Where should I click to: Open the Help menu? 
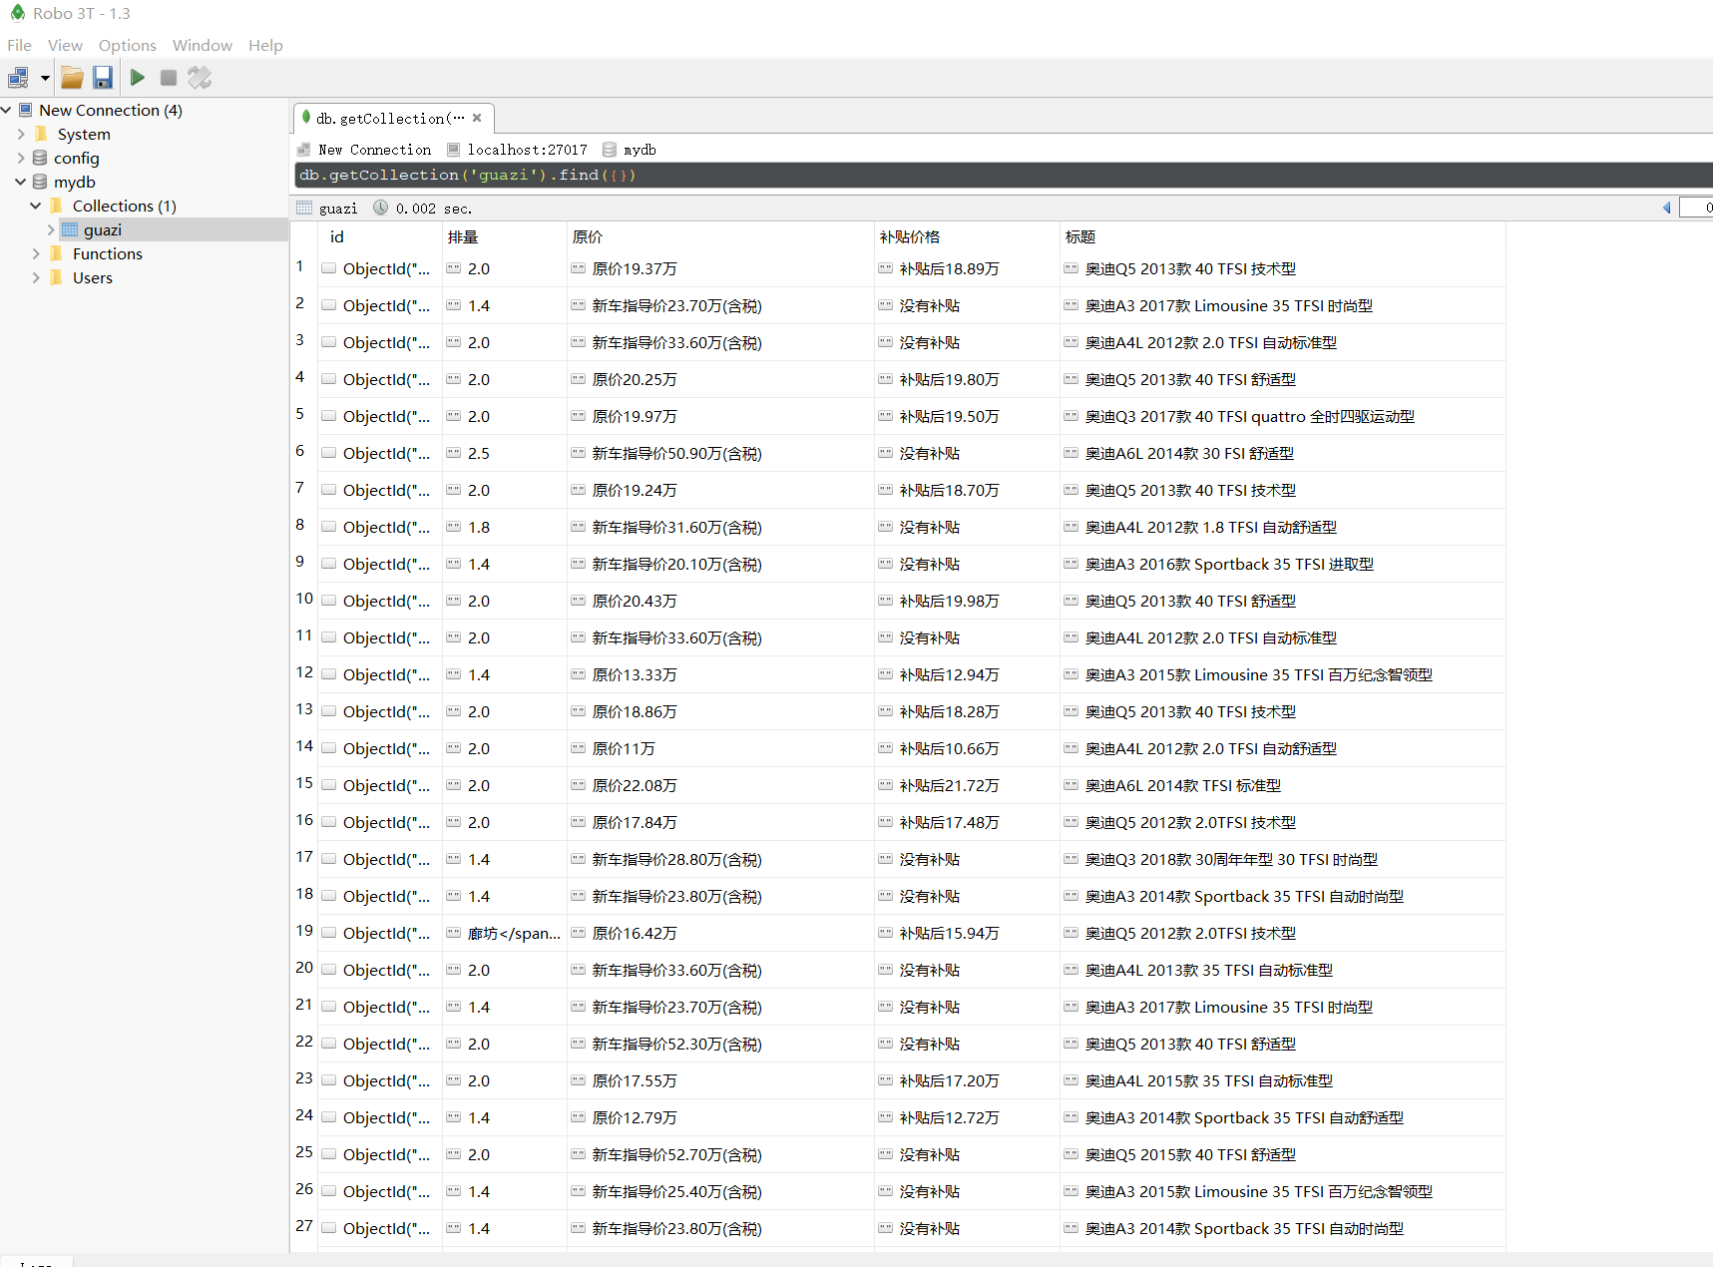265,45
